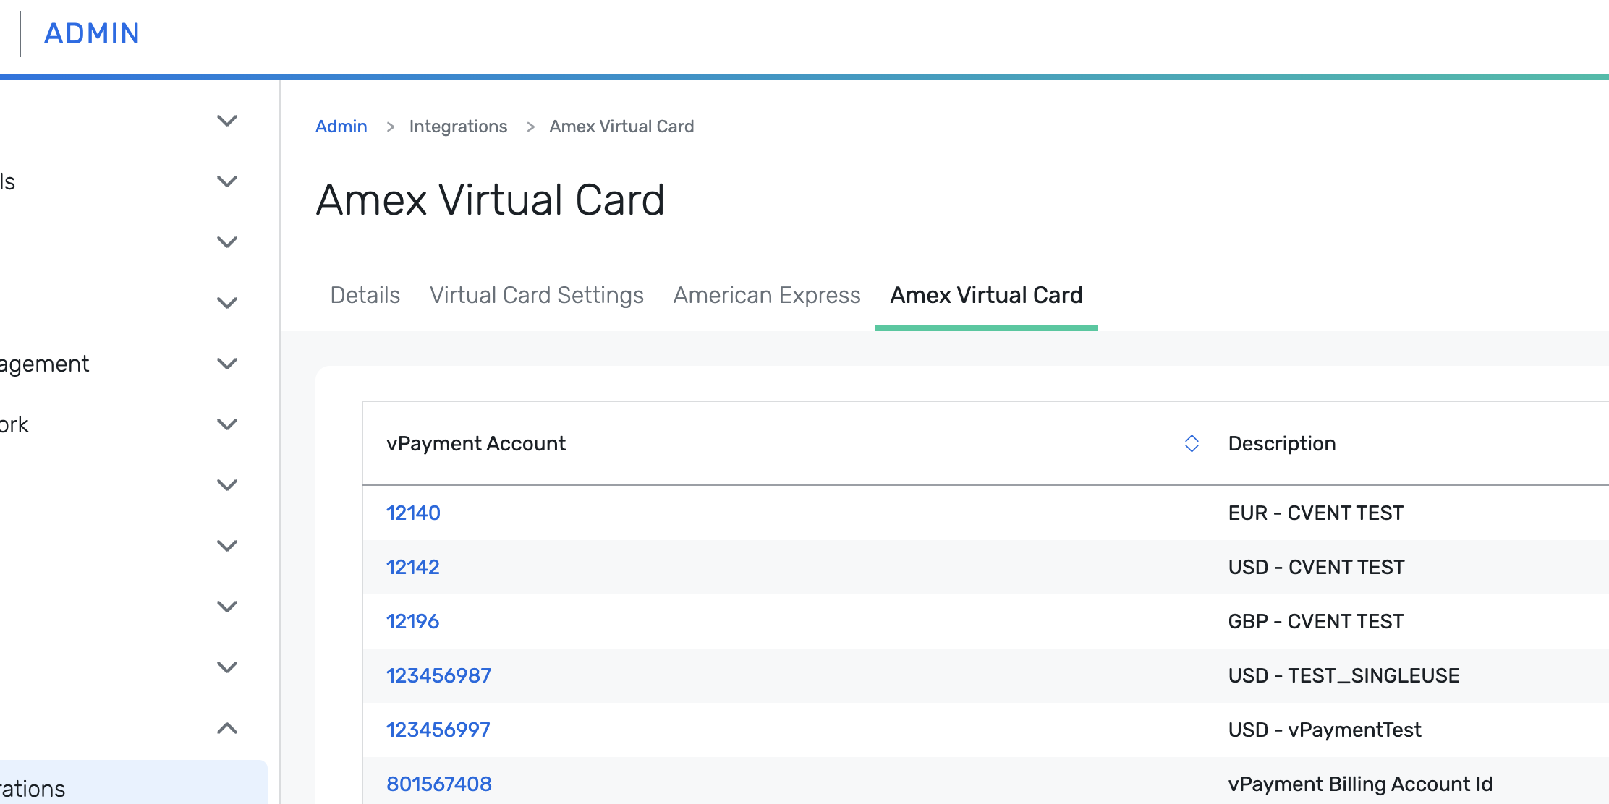Click the Admin breadcrumb link

(x=341, y=127)
